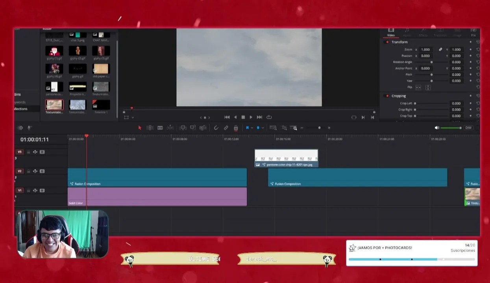490x283 pixels.
Task: Toggle timeline Snapping magnet icon
Action: (x=216, y=128)
